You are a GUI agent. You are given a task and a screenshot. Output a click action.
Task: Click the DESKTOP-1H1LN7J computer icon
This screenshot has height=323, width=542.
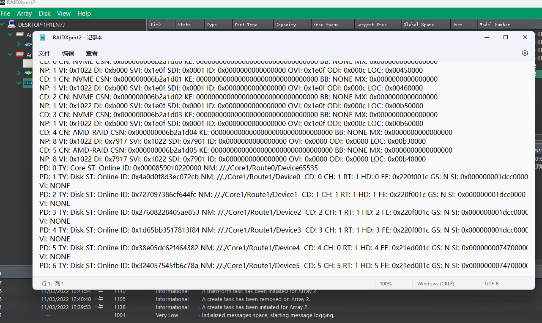12,25
